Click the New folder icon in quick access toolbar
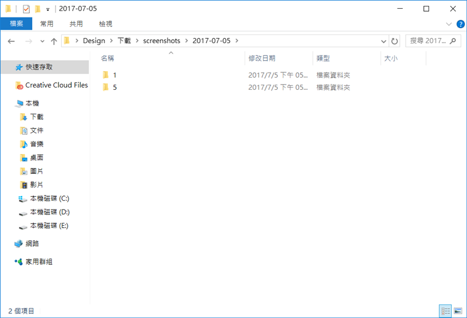This screenshot has height=318, width=467. coord(37,9)
